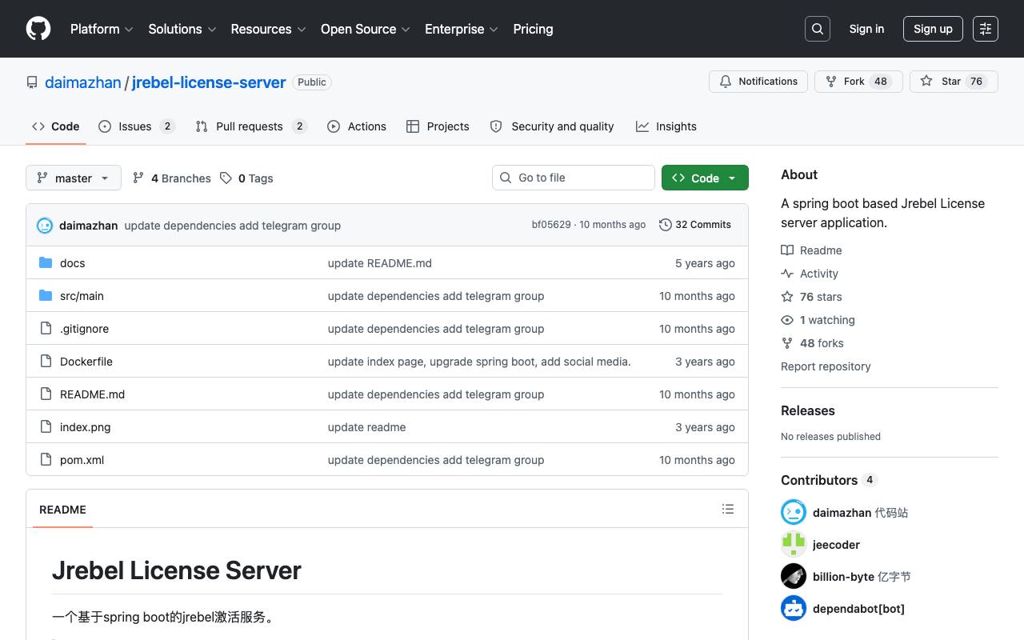Open Dockerfile commit message about spring boot

coord(479,362)
